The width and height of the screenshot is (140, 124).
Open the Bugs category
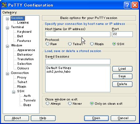coord(27,105)
